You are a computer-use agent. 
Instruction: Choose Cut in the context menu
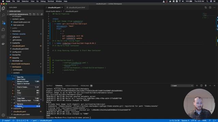pyautogui.click(x=28, y=90)
